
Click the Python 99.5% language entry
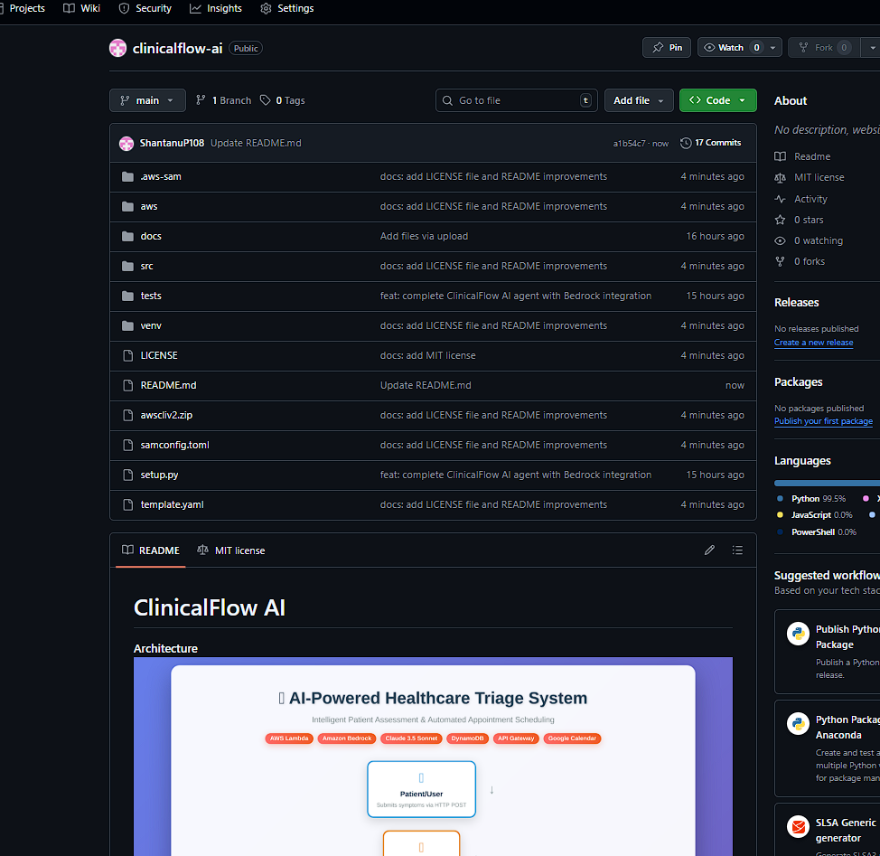[x=811, y=498]
